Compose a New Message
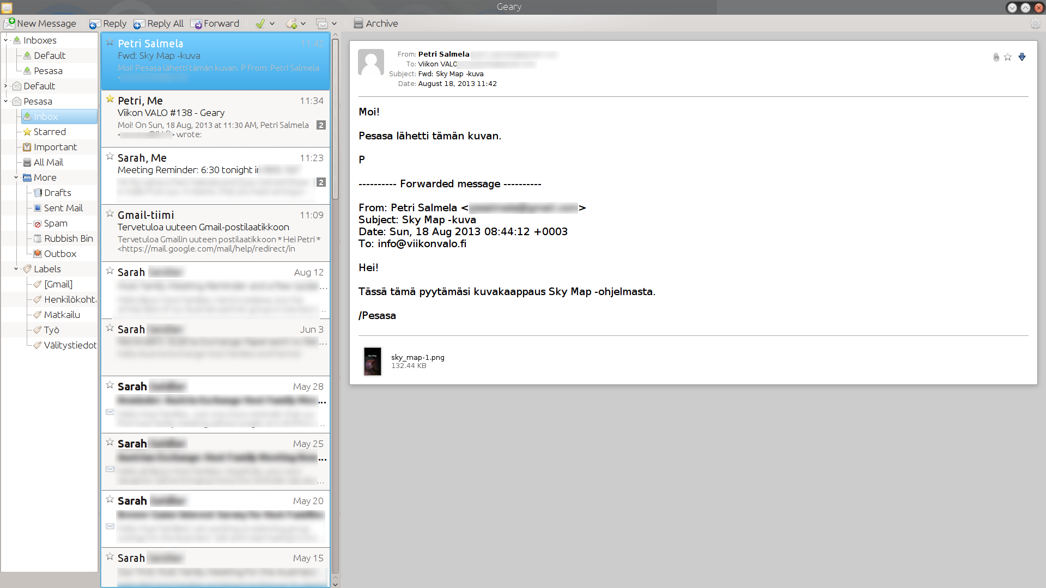Viewport: 1046px width, 588px height. tap(40, 23)
